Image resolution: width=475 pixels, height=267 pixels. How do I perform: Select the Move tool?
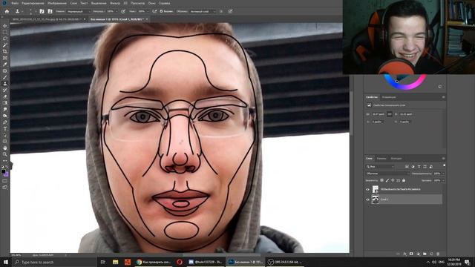pos(5,26)
